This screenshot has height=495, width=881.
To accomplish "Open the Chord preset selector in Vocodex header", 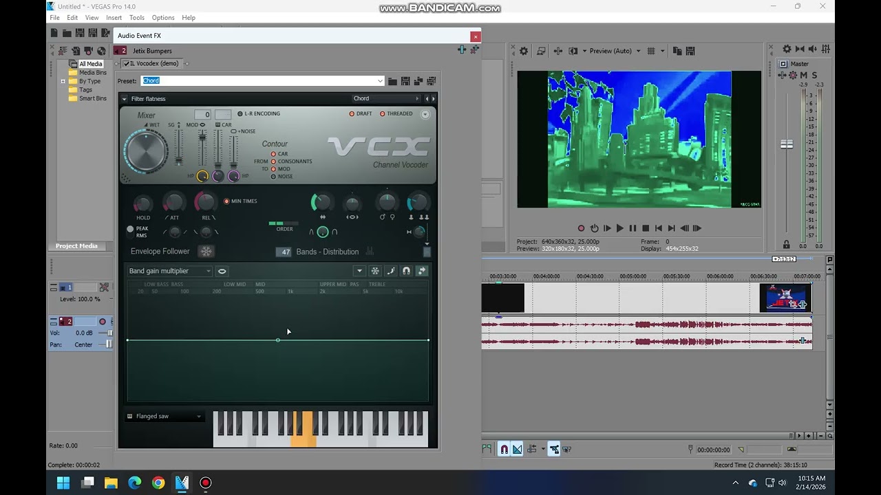I will (385, 99).
